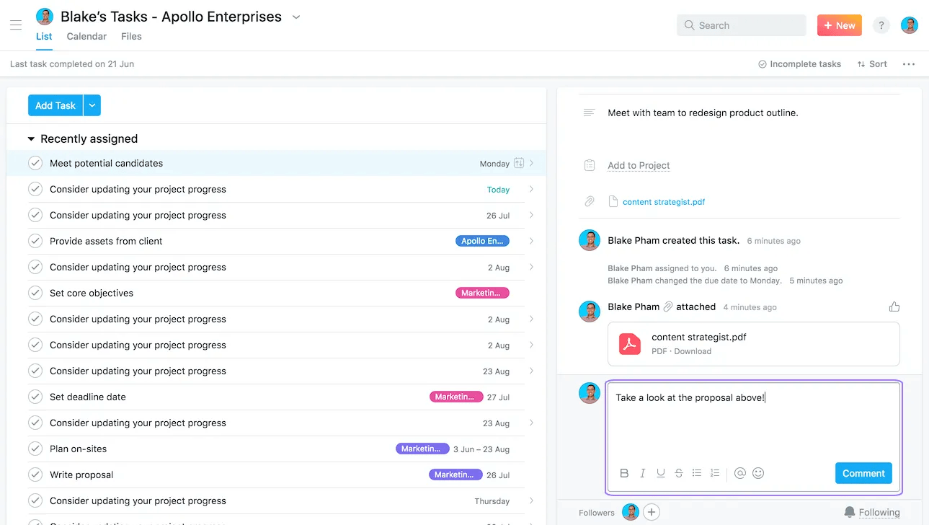Apply strikethrough formatting in comment toolbar
Screen dimensions: 929x525
[678, 472]
